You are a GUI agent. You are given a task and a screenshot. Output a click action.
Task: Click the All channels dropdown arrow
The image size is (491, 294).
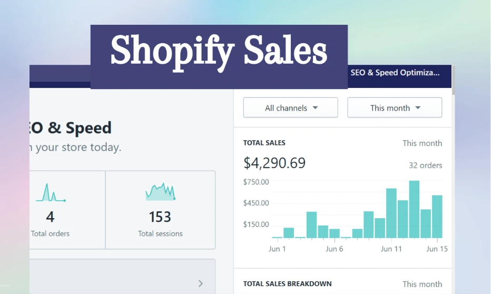point(316,108)
